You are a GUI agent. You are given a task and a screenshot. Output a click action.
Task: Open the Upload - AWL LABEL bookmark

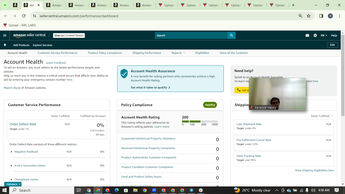pyautogui.click(x=20, y=25)
